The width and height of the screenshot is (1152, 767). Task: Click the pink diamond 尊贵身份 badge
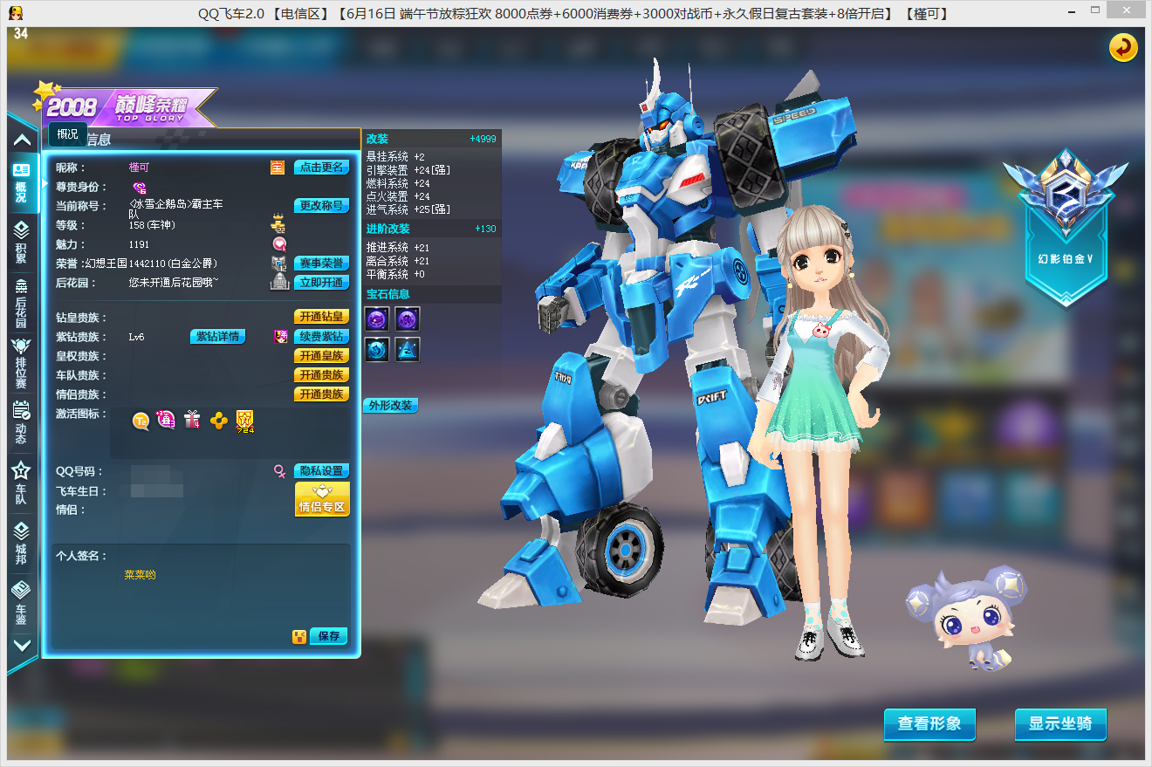click(x=140, y=188)
